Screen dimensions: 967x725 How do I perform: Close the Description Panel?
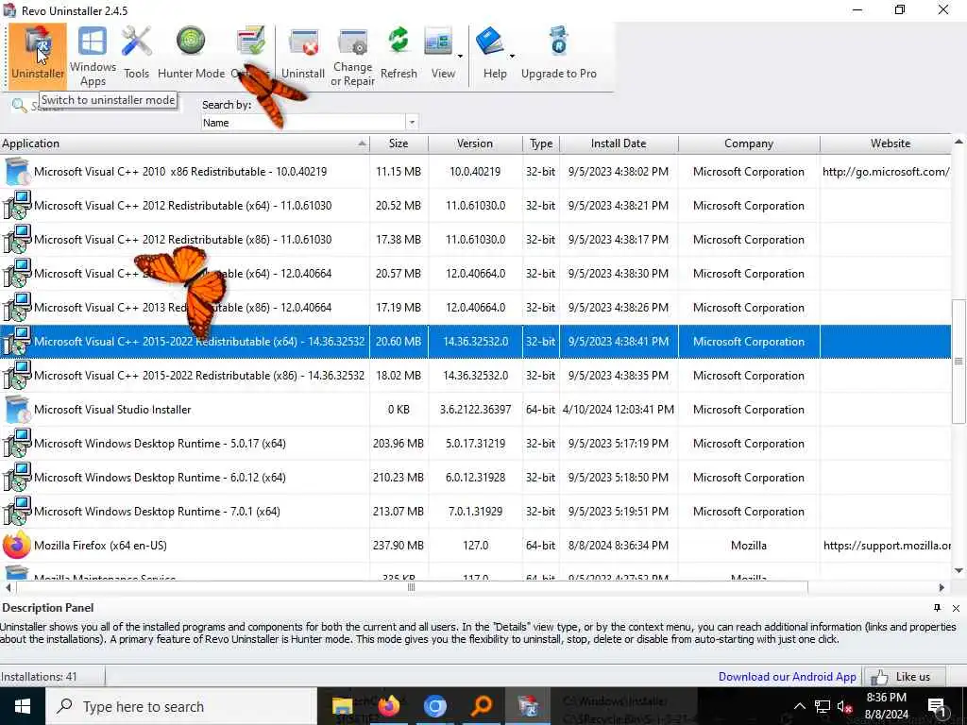(x=956, y=608)
